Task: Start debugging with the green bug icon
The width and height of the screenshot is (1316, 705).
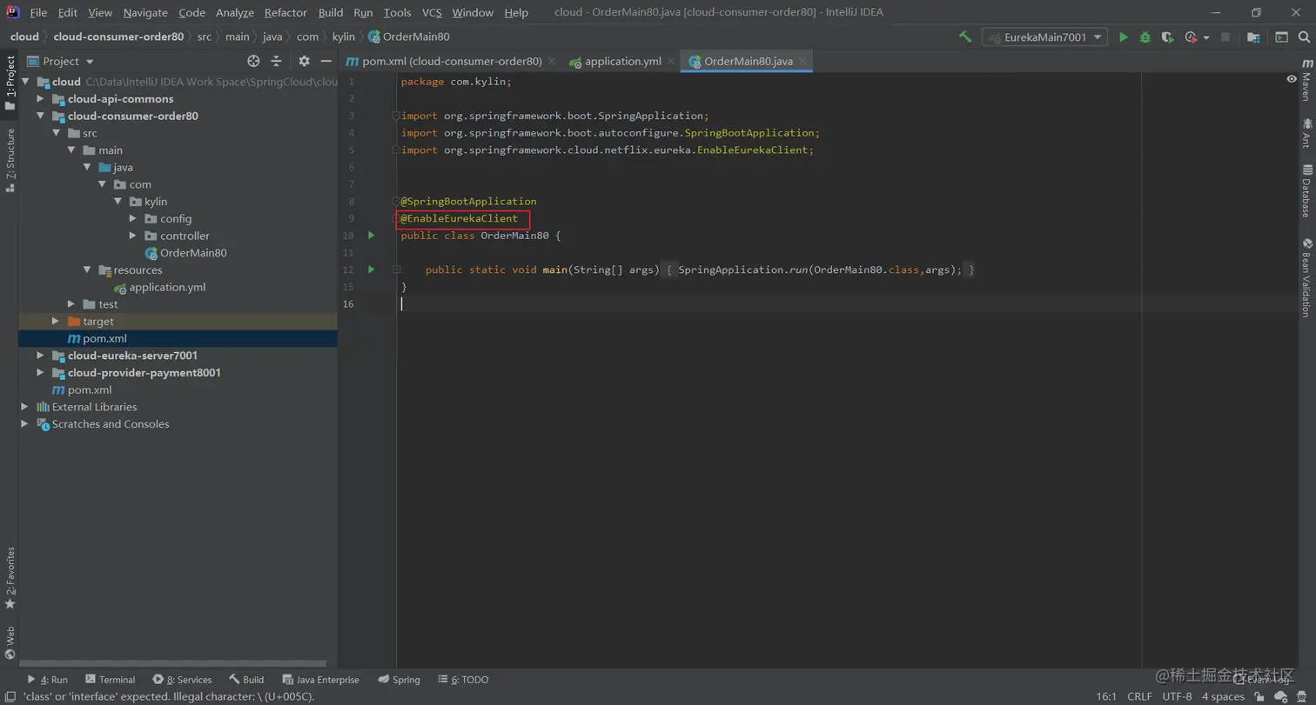Action: [x=1145, y=37]
